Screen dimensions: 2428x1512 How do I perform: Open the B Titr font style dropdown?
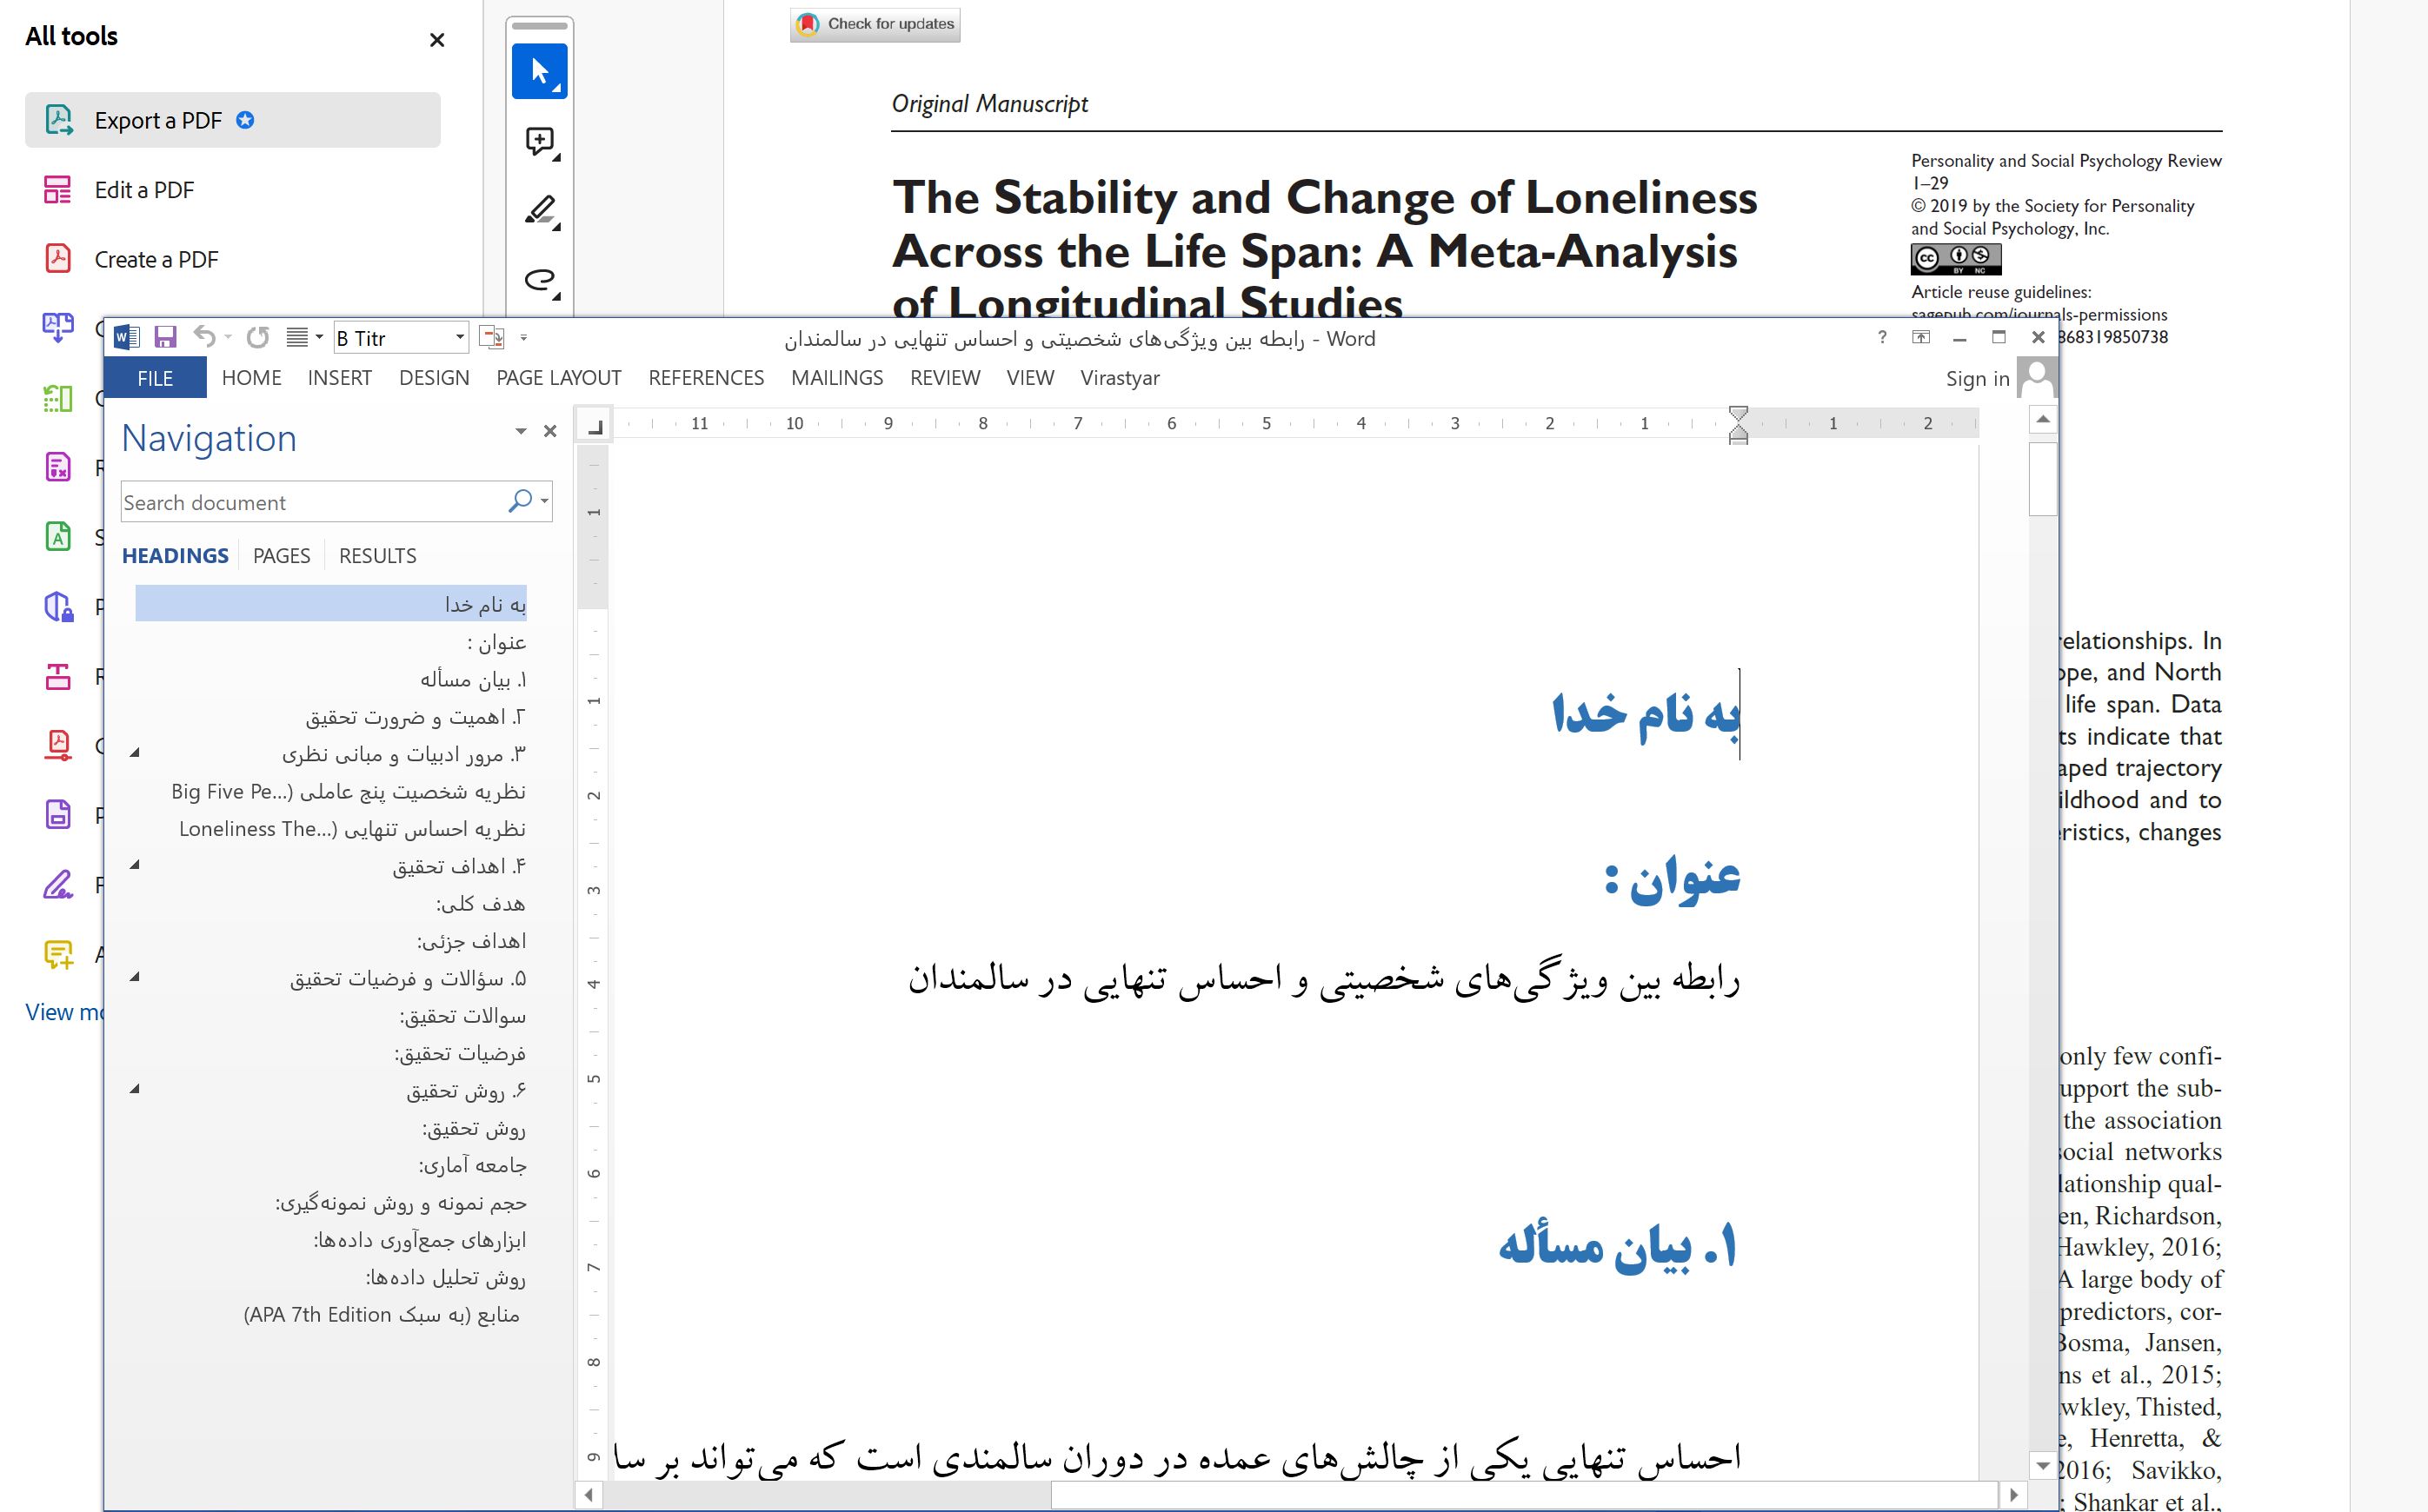pyautogui.click(x=459, y=337)
